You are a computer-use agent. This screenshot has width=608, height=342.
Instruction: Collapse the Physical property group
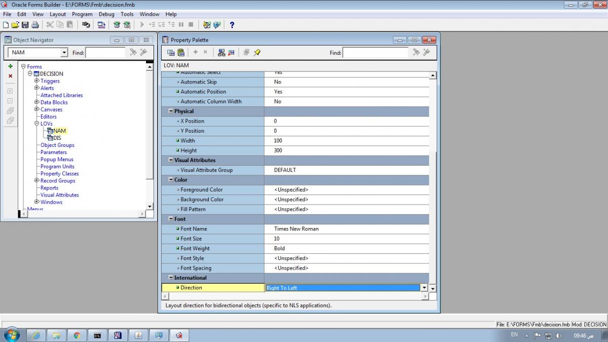(x=170, y=111)
